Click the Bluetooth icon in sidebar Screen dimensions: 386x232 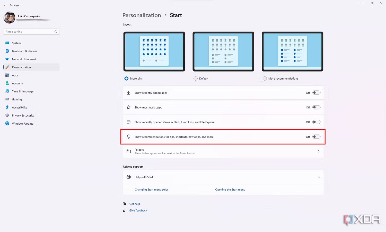[7, 51]
